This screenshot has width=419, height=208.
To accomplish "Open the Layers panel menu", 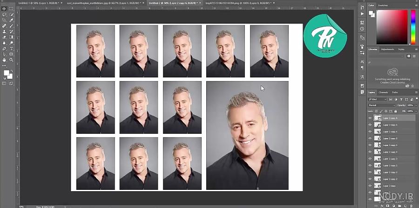I will click(416, 92).
